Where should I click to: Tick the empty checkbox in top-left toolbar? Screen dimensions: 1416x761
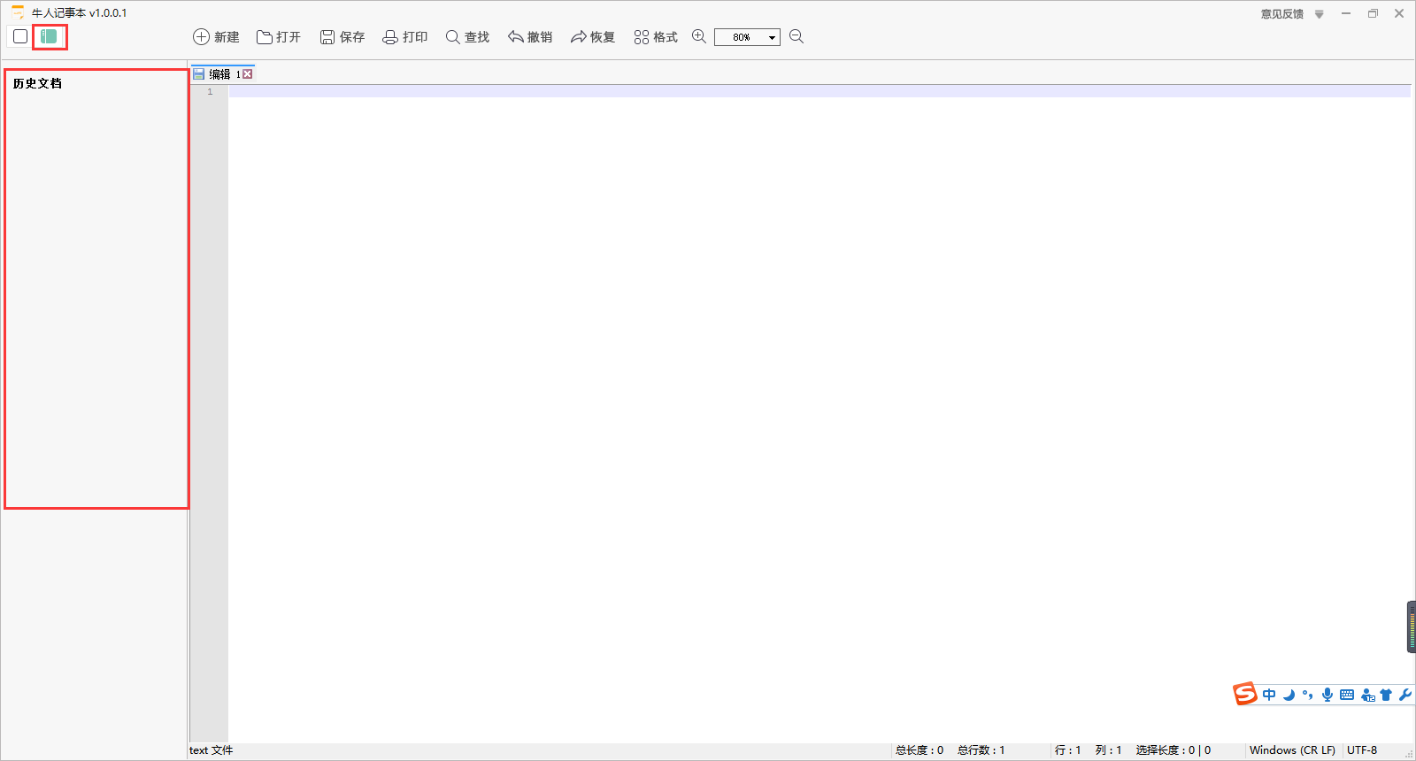pyautogui.click(x=20, y=36)
